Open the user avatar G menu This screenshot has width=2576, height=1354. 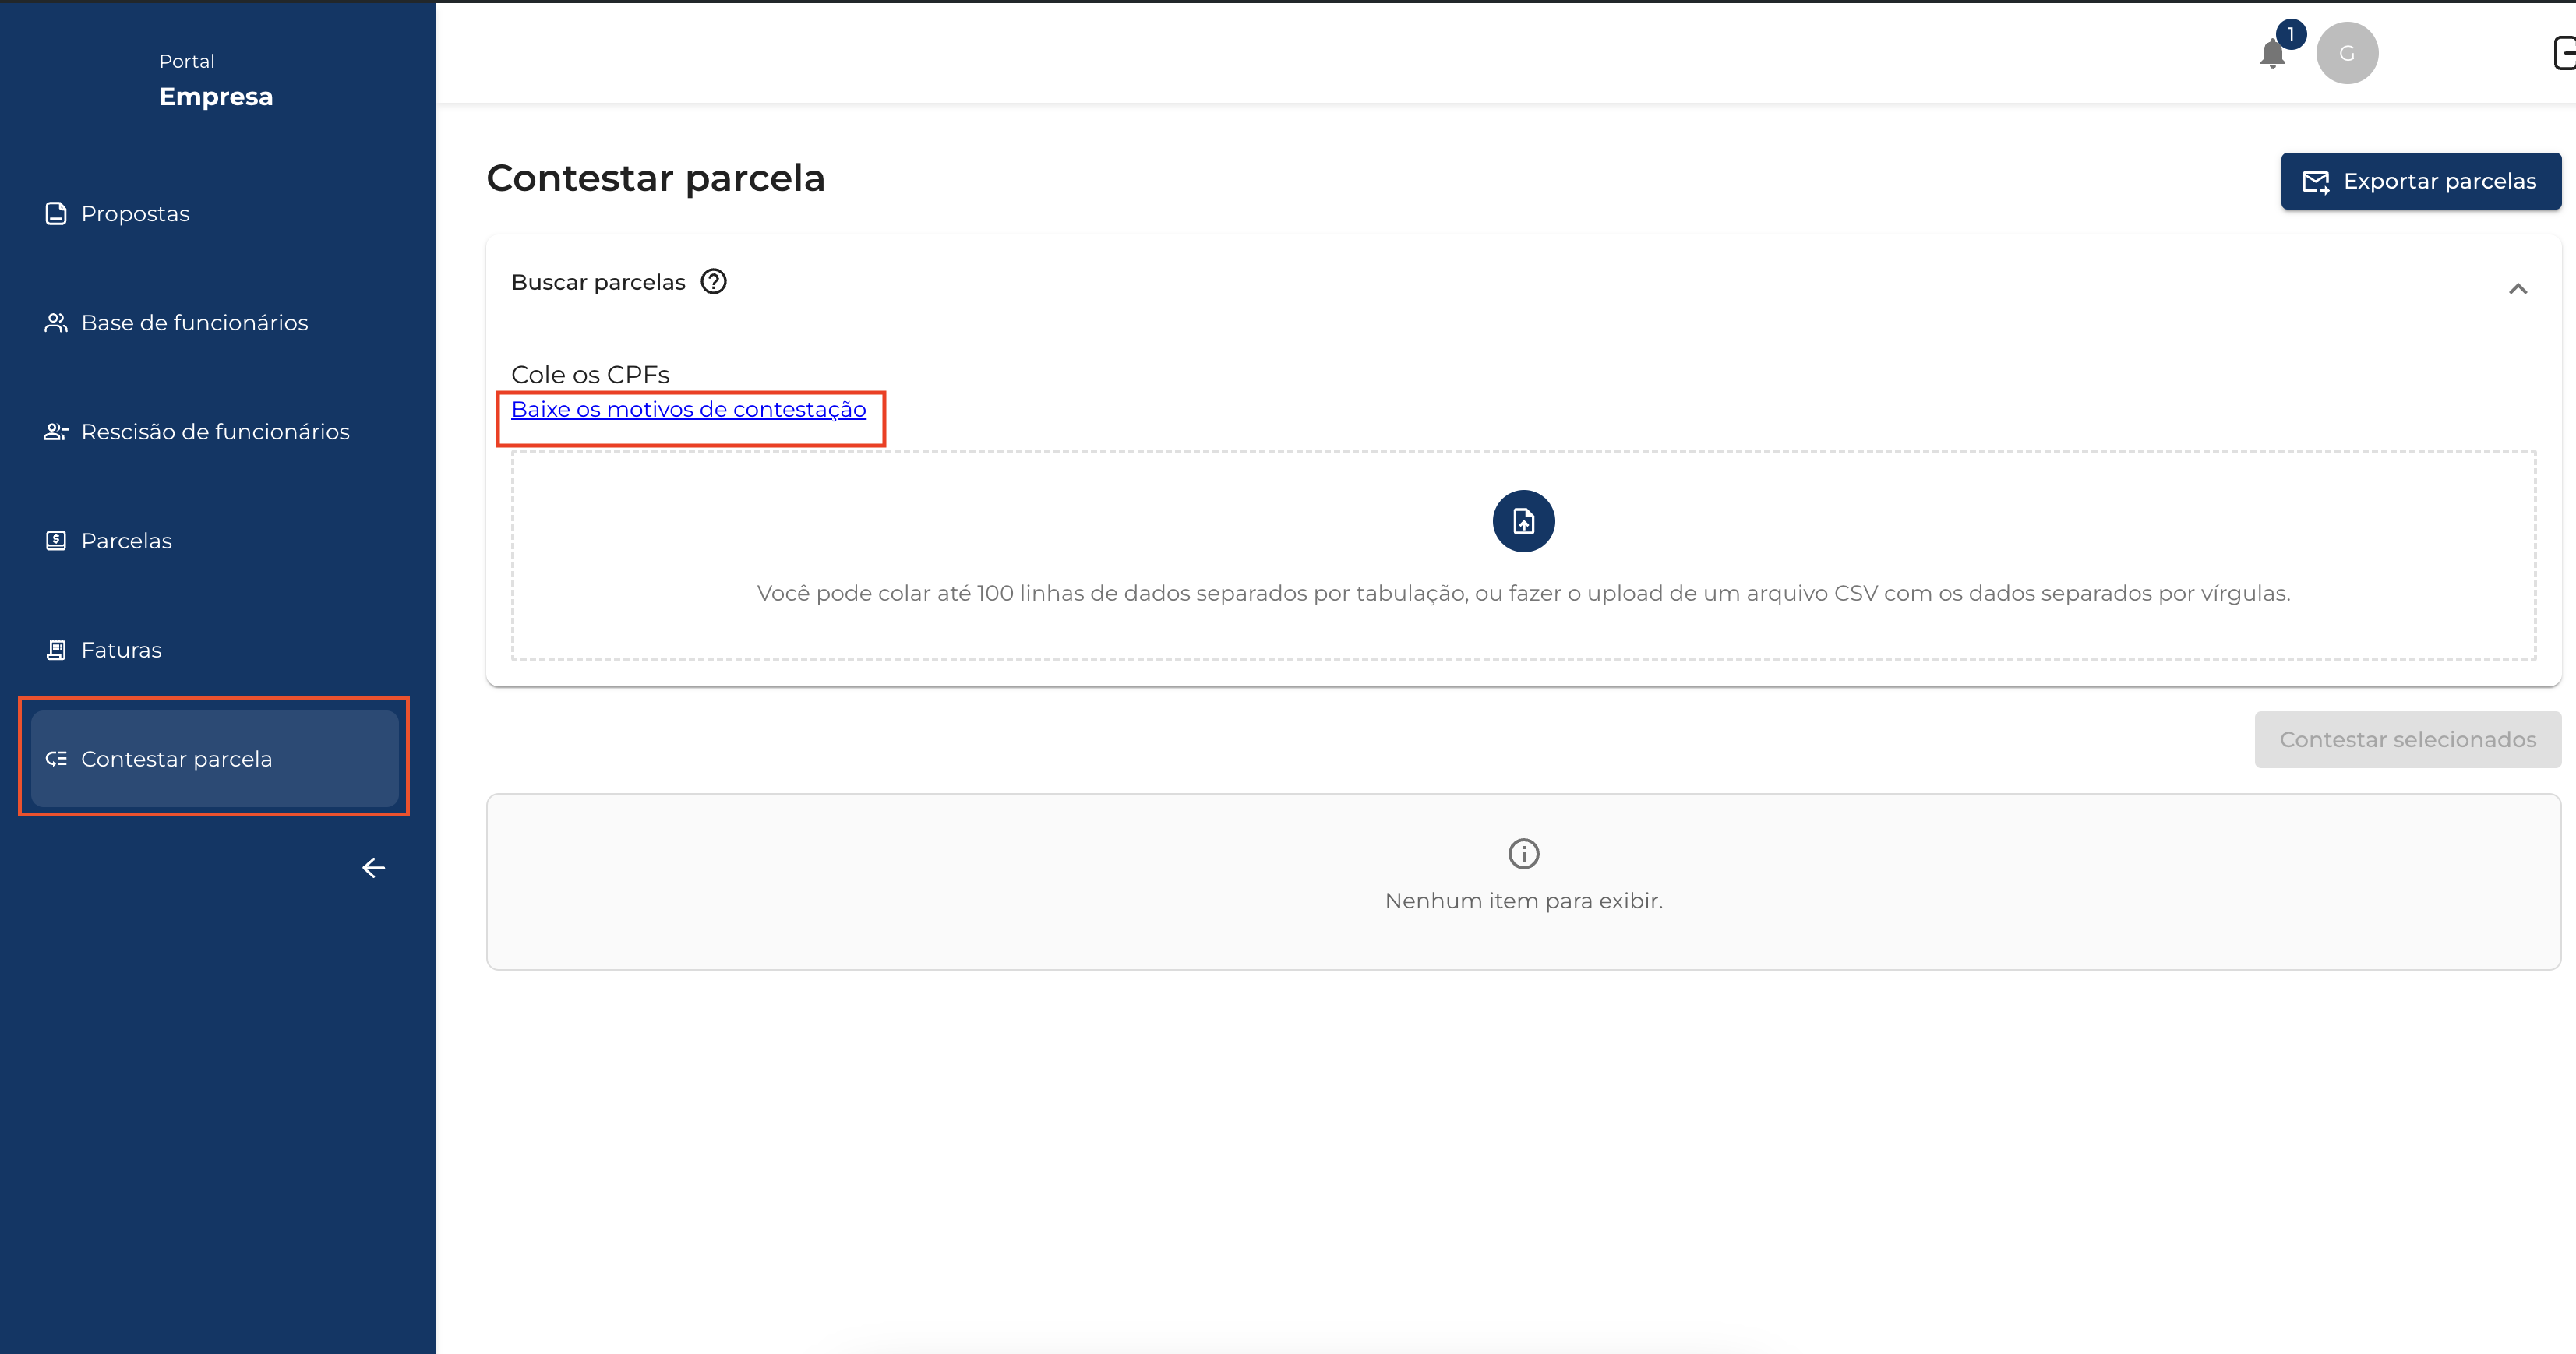click(x=2346, y=53)
